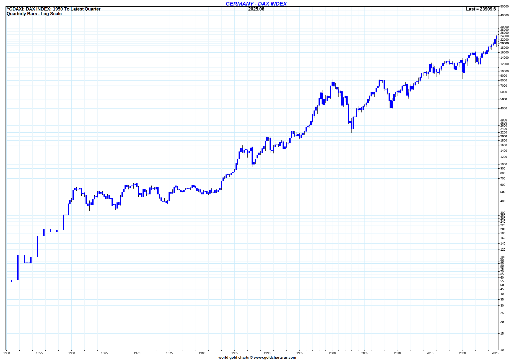Click the 2000 label on the y-axis
Screen dimensions: 512x360
click(x=504, y=137)
